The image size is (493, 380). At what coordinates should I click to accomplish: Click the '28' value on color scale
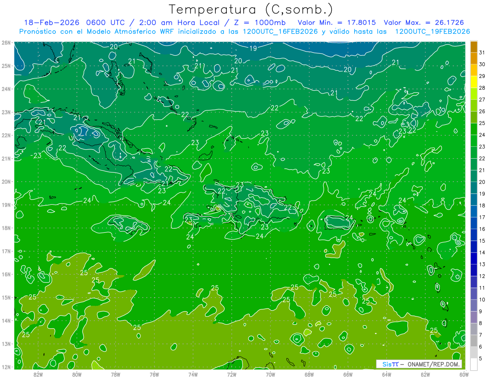point(482,88)
